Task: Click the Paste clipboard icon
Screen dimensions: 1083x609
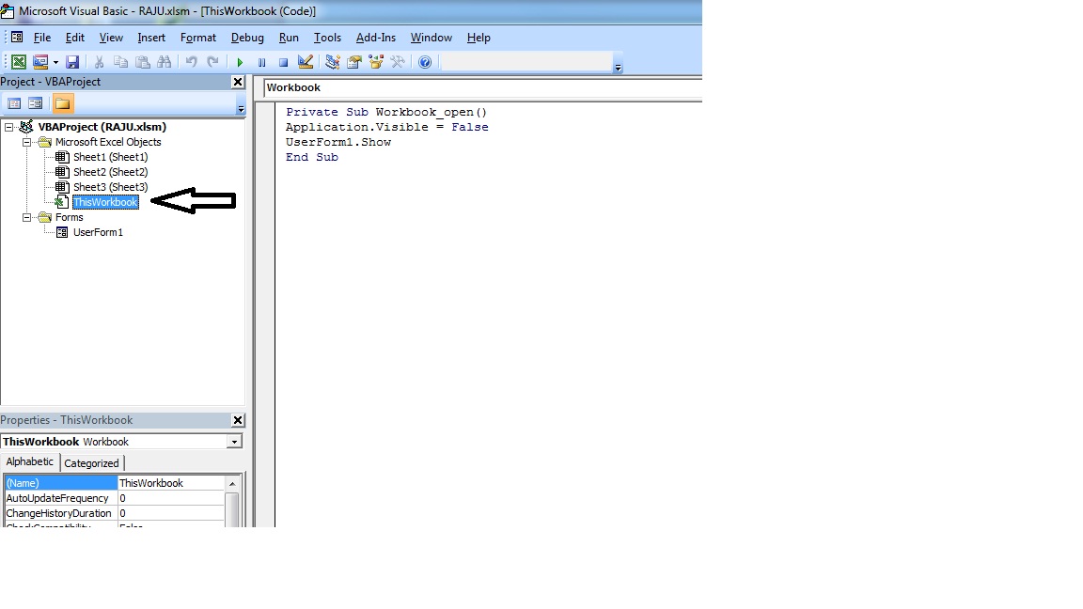Action: [142, 62]
